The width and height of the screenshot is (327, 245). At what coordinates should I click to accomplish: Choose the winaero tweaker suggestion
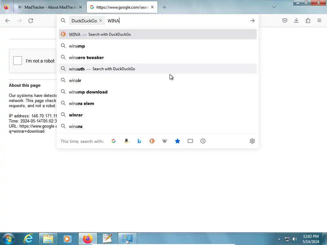click(x=157, y=57)
